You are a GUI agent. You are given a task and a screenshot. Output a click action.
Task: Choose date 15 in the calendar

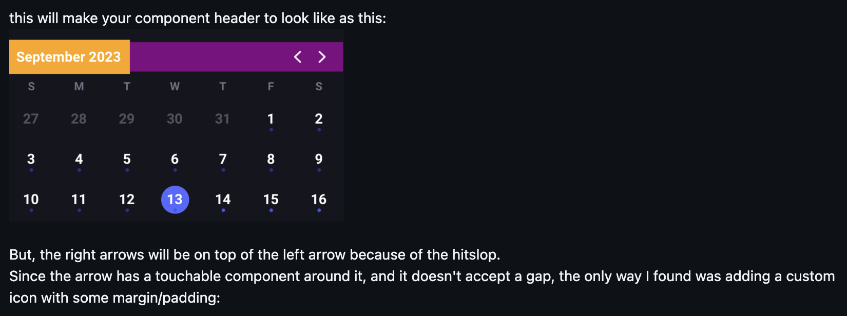point(271,200)
